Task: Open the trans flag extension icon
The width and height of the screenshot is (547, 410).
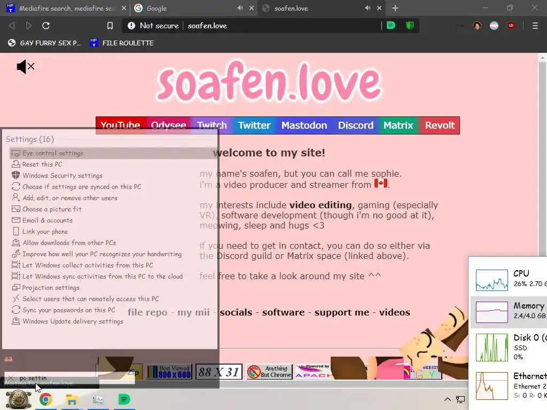Action: point(494,26)
